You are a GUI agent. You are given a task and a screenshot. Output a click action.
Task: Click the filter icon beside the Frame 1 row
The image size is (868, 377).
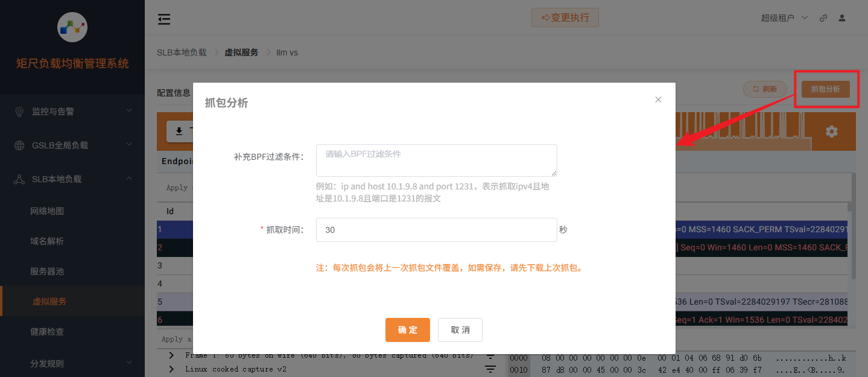click(490, 355)
